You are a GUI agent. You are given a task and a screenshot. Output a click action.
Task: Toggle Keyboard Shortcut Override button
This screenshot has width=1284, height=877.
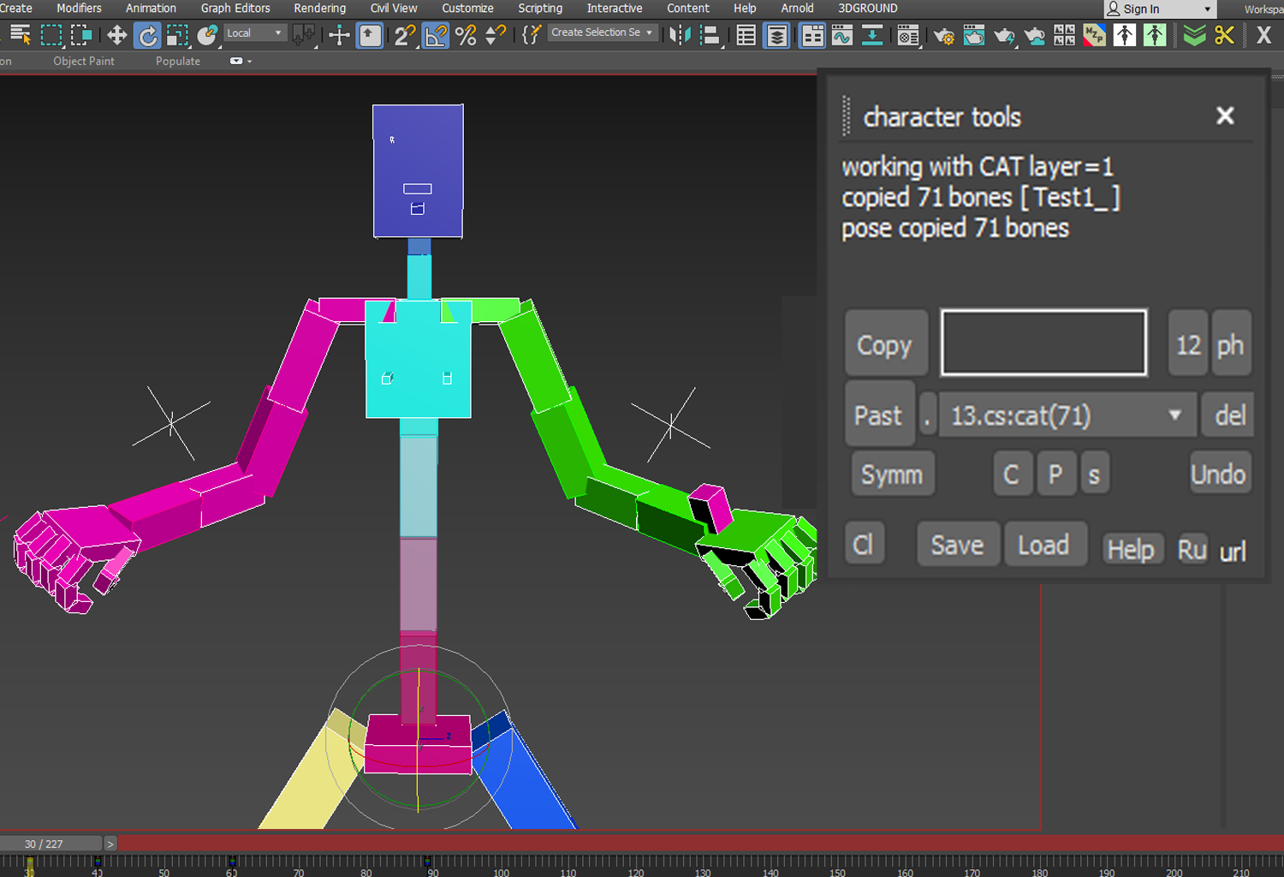click(370, 35)
